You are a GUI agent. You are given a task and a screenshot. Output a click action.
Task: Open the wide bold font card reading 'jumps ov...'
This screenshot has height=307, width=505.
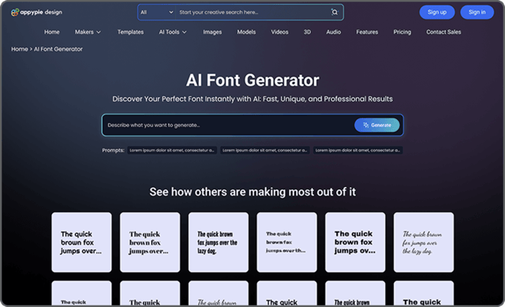[355, 242]
